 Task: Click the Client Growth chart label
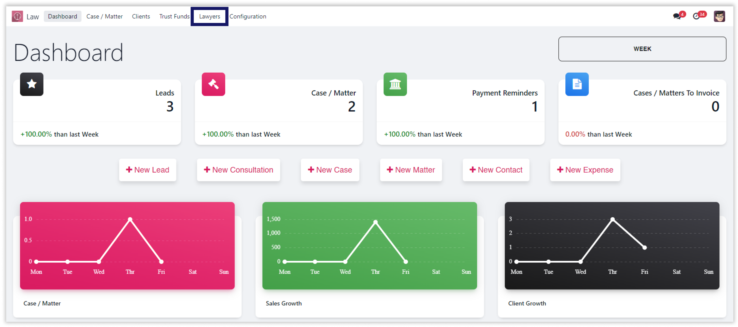527,303
